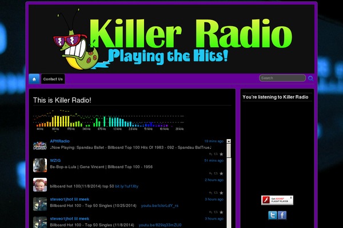Click '3 hours ago' on the 10/25/2014 tweet
The image size is (343, 228).
tap(214, 199)
